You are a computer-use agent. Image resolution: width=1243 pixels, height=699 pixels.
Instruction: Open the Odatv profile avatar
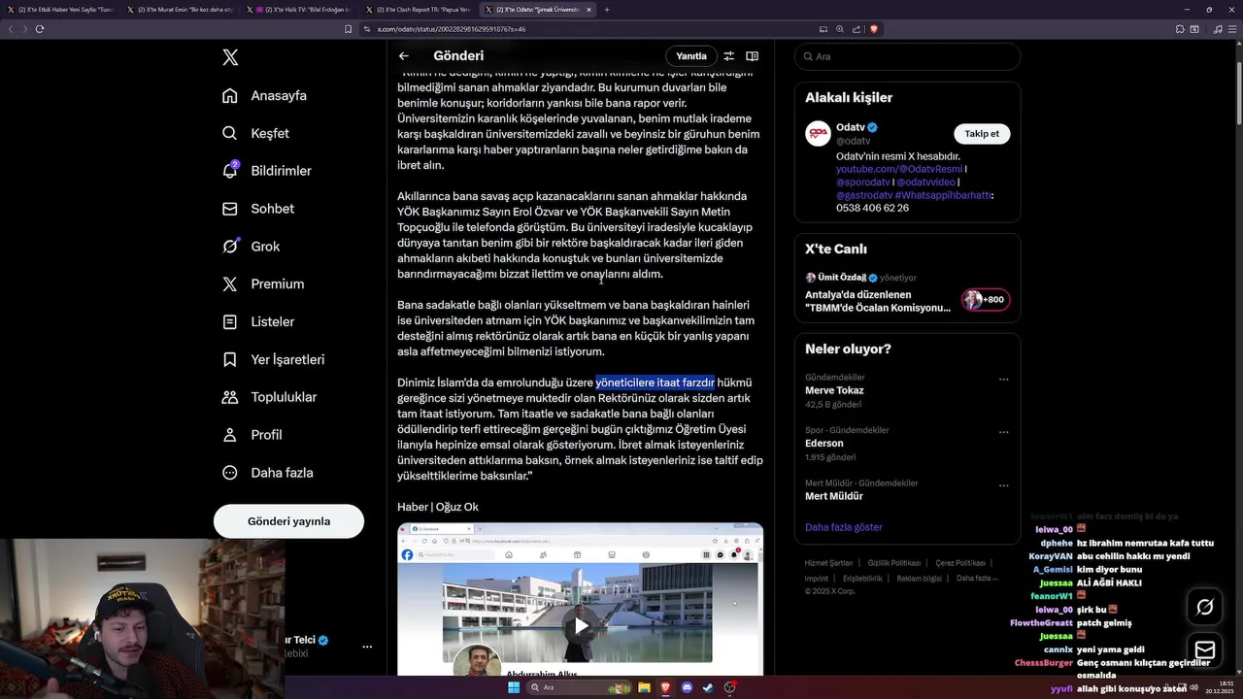[818, 134]
